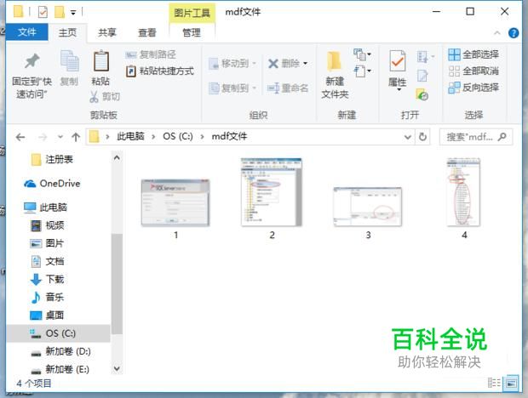Screen dimensions: 528x398
Task: Open the File (文件) tab
Action: (27, 32)
